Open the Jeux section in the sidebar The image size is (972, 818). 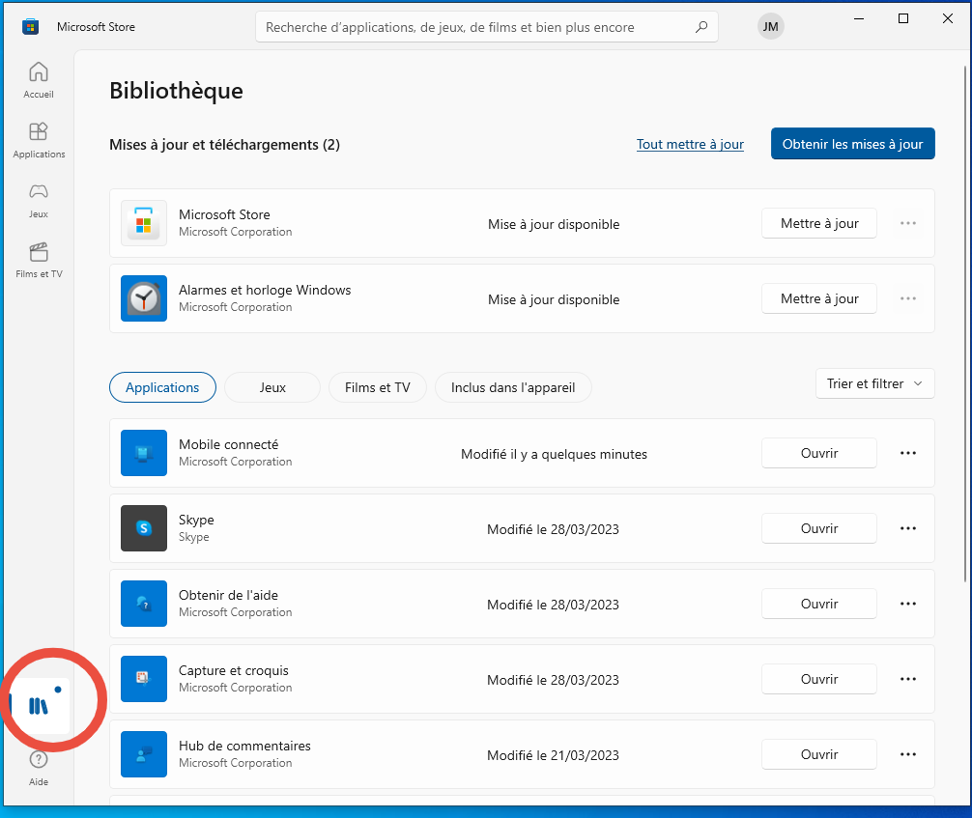coord(39,201)
